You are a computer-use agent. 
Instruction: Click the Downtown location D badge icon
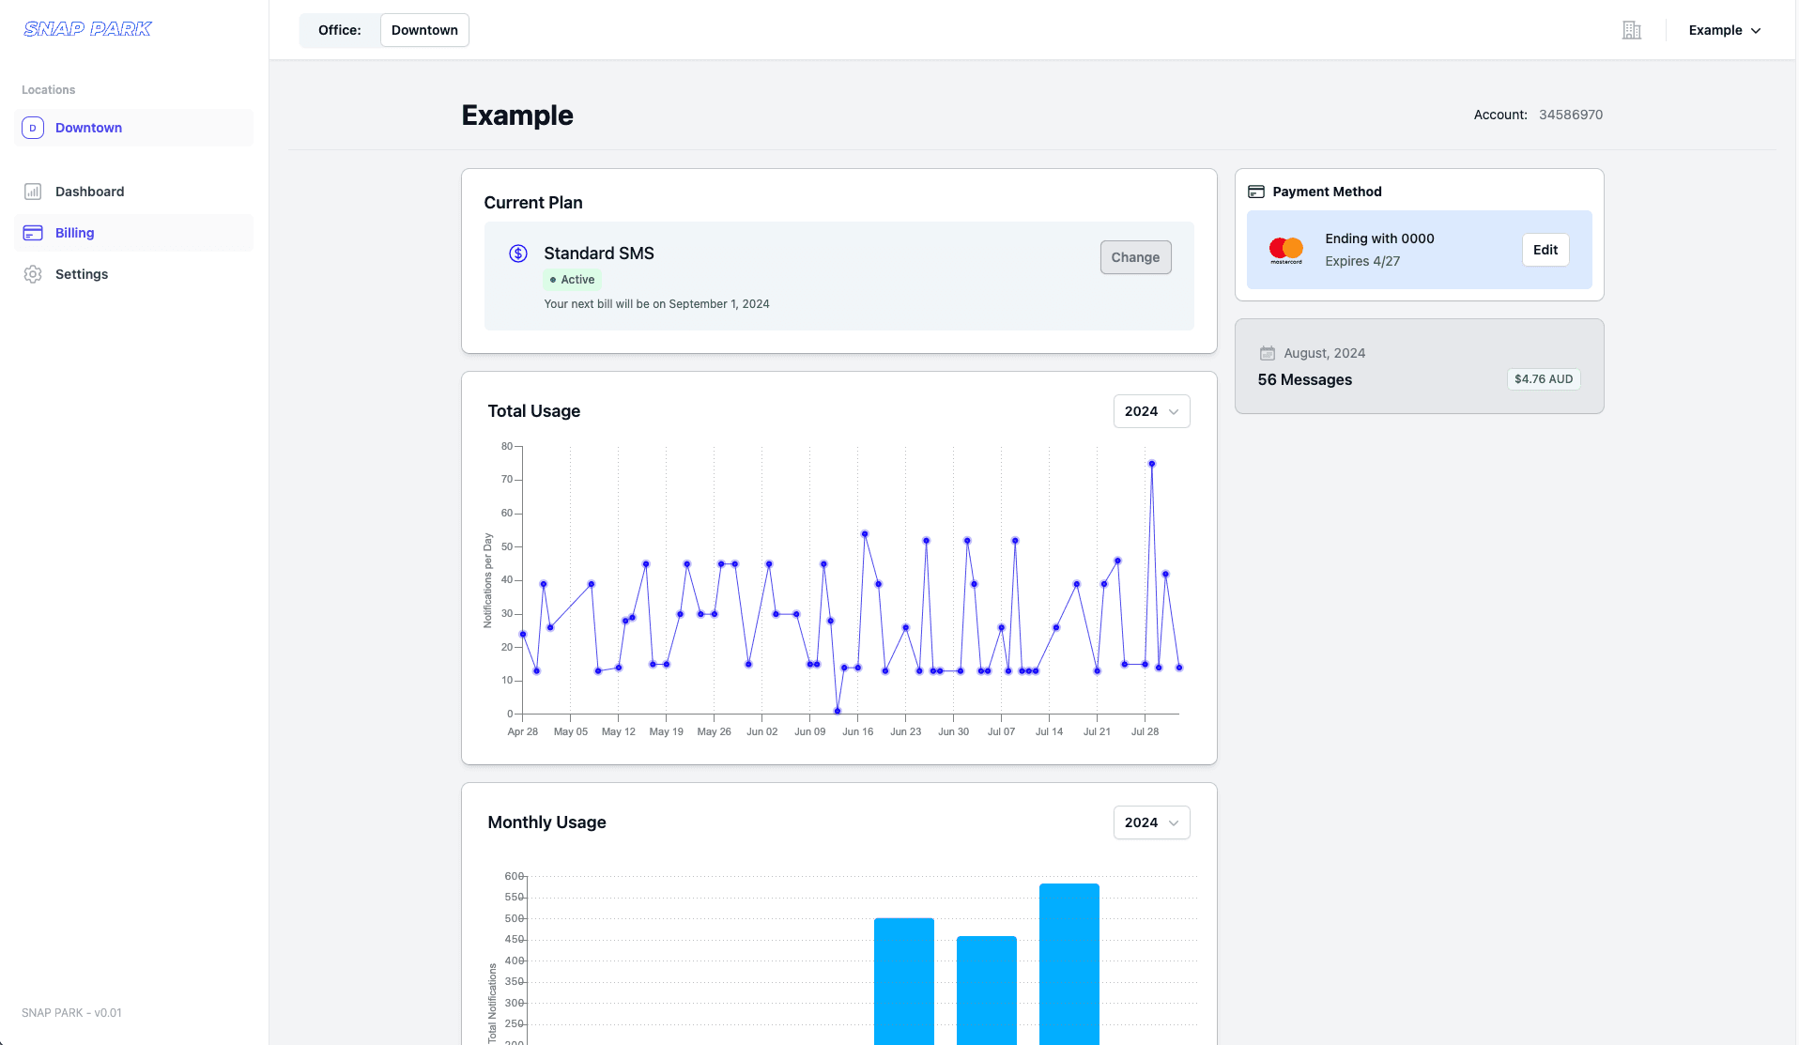click(33, 128)
